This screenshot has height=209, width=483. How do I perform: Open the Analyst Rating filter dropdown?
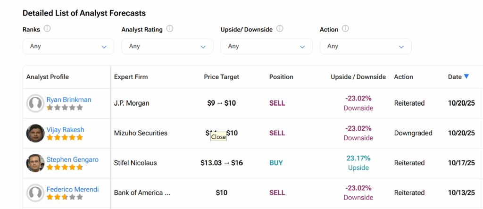[167, 46]
